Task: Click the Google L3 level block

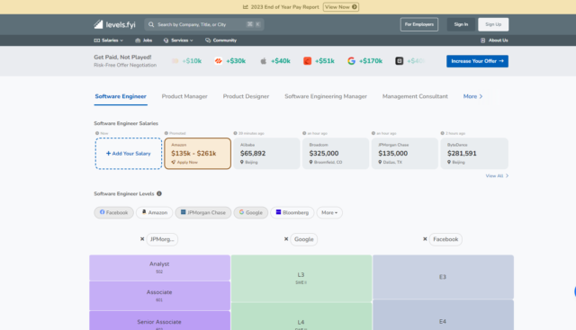Action: [301, 279]
